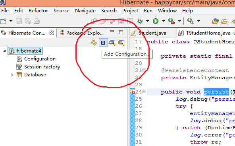Click the Refresh icon in Hibernate Configurations view
Image resolution: width=235 pixels, height=146 pixels.
(94, 43)
